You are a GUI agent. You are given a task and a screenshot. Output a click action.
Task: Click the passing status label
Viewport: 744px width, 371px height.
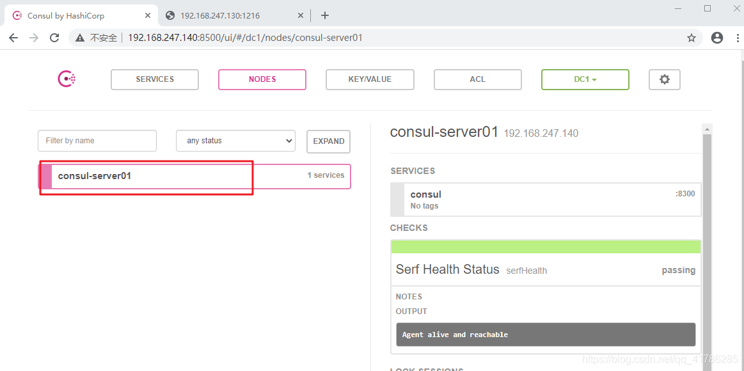(679, 270)
